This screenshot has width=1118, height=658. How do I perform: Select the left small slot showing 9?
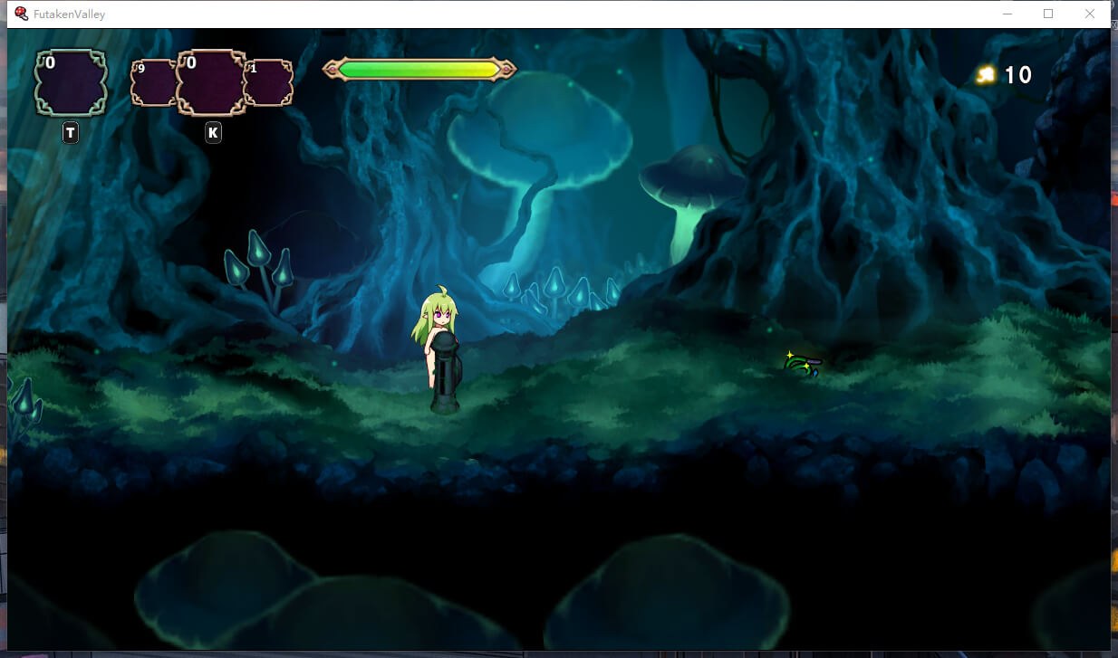153,82
